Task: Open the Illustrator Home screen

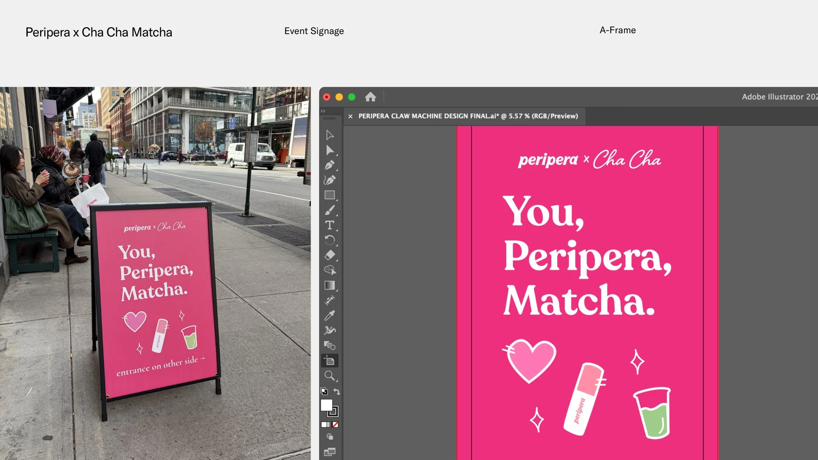Action: 370,97
